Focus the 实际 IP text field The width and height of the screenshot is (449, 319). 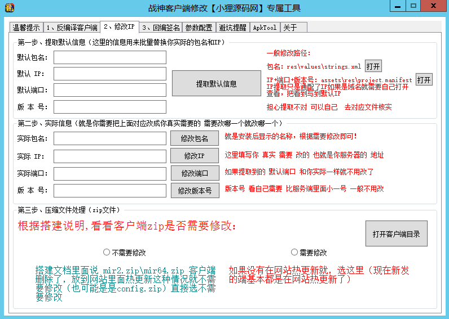click(110, 156)
